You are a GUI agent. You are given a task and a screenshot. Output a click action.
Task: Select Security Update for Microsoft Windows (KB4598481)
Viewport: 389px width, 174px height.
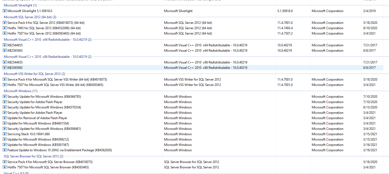pos(44,129)
